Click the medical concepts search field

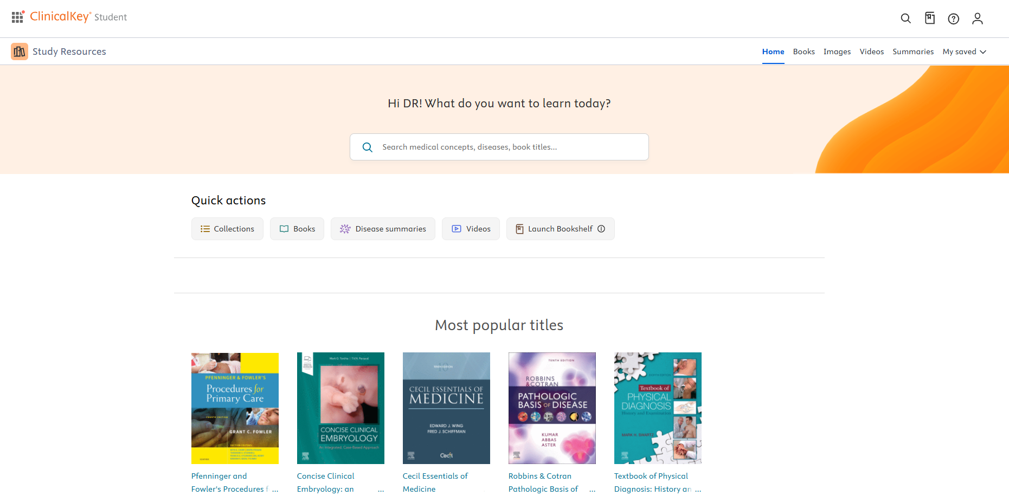[499, 147]
